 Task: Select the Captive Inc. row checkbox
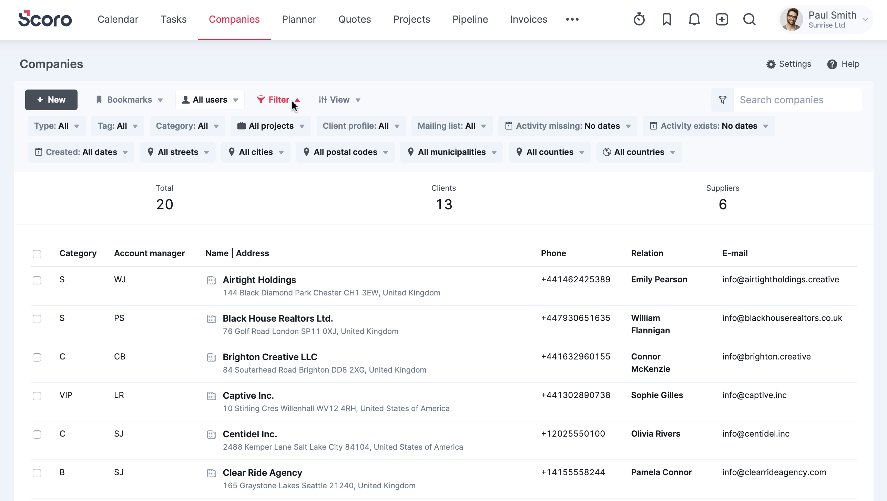(x=37, y=396)
